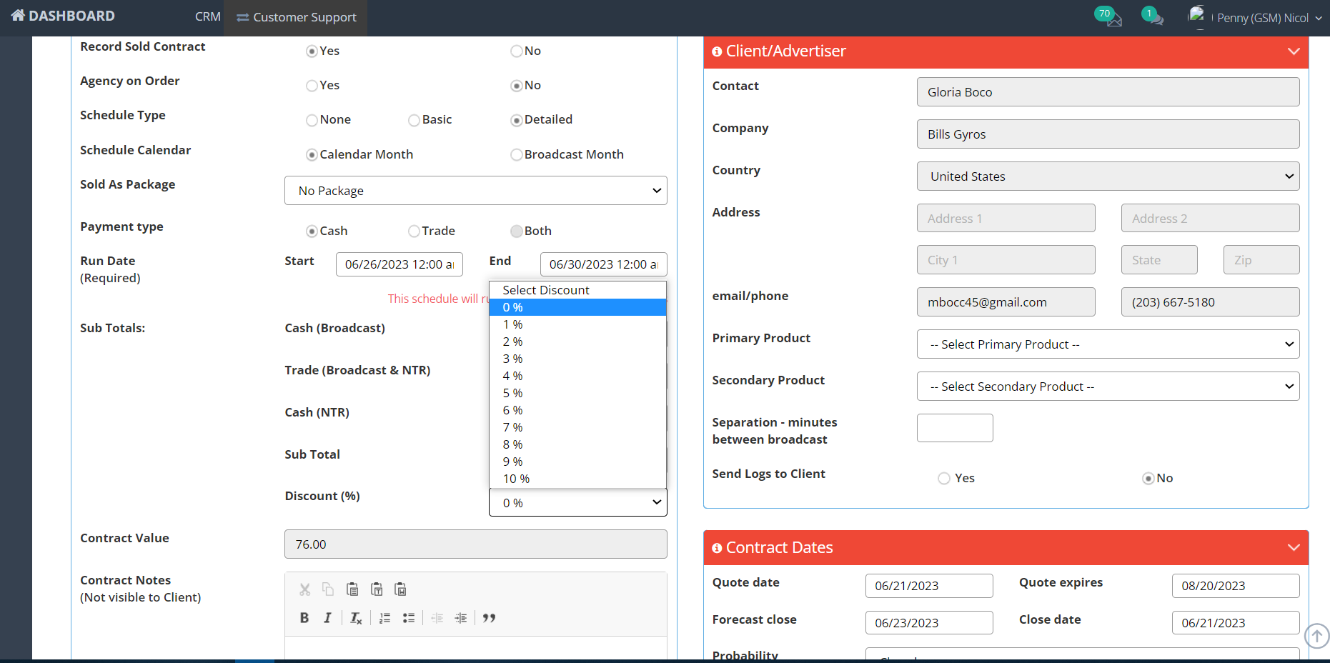Viewport: 1330px width, 663px height.
Task: Insert a bulleted list in notes
Action: click(x=409, y=618)
